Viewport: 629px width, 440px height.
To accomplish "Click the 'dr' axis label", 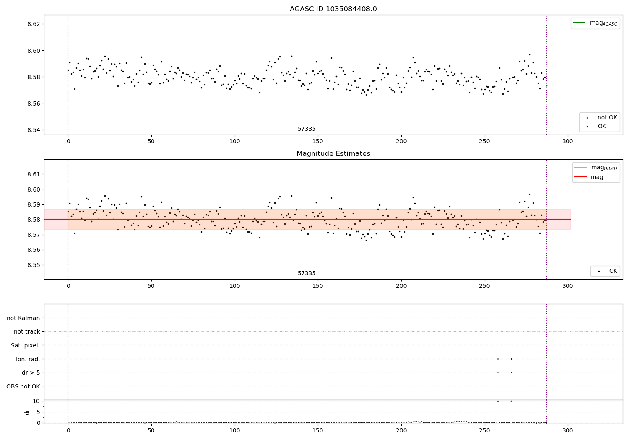I will coord(27,412).
